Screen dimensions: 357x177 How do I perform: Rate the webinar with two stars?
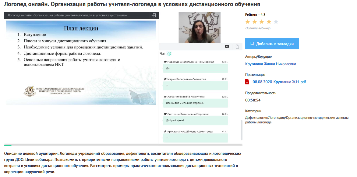255,22
